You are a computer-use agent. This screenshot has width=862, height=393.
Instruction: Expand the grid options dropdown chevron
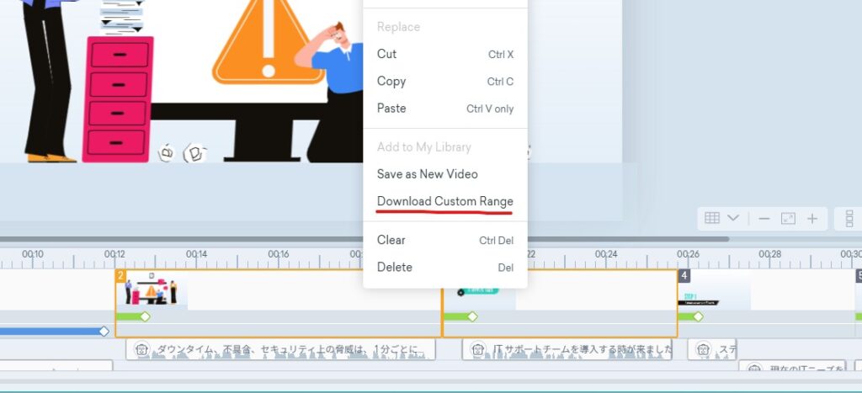[x=733, y=219]
